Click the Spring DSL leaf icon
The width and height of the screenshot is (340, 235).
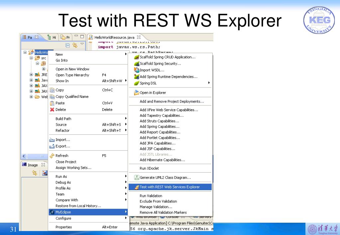click(136, 83)
